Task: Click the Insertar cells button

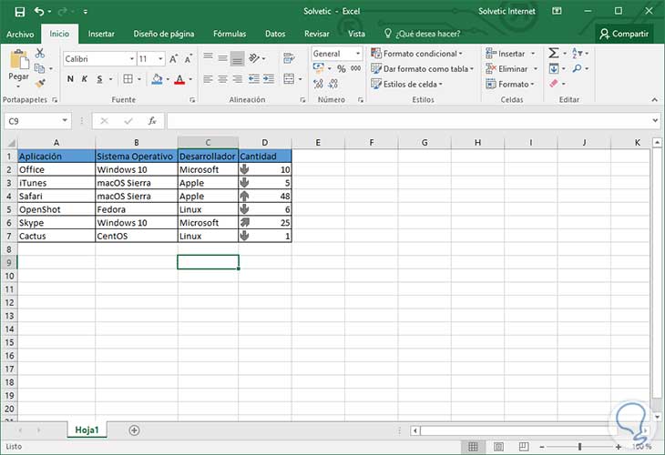Action: point(510,54)
